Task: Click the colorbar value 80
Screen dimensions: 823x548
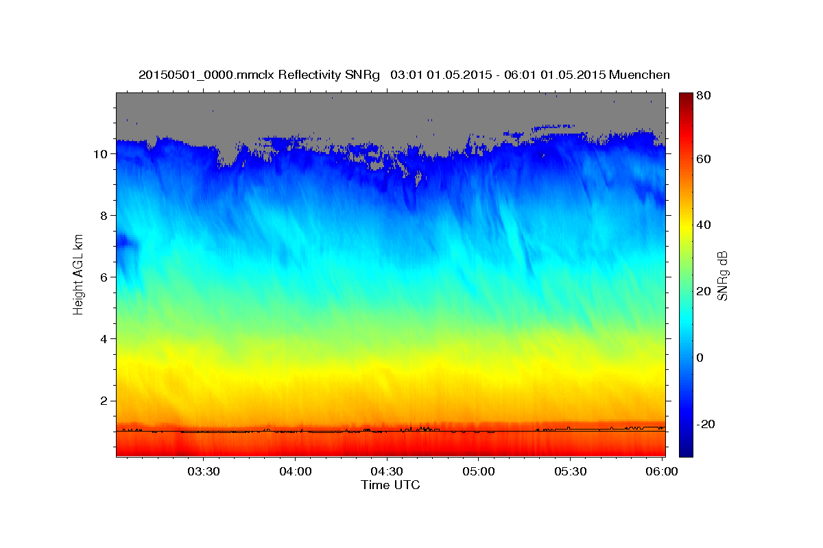Action: point(703,96)
